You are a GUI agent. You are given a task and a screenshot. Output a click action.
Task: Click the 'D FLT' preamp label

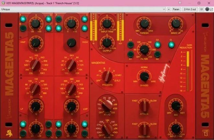(x=117, y=81)
